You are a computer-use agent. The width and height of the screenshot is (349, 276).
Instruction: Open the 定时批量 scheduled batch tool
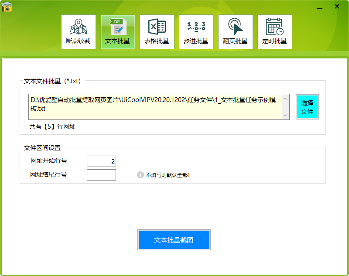click(x=275, y=32)
